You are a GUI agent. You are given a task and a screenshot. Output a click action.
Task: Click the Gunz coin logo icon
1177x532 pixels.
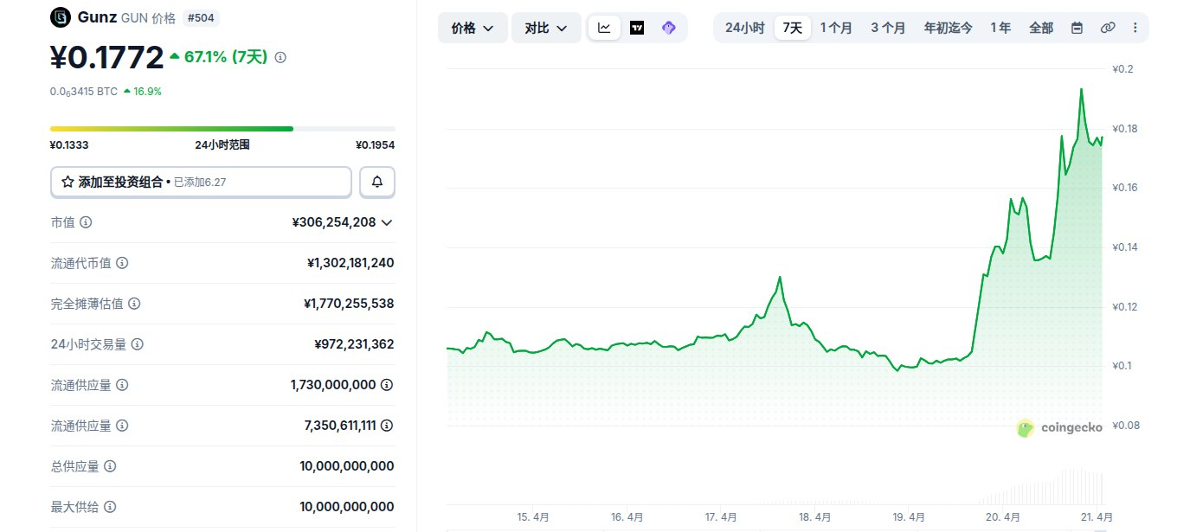click(x=61, y=16)
